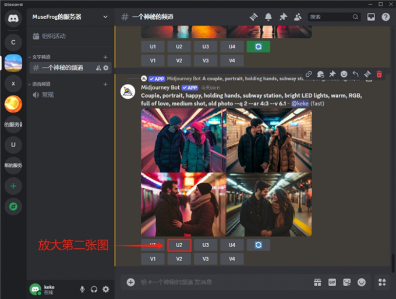Click V2 under the lower image grid
Screen dimensions: 396x299
pyautogui.click(x=179, y=259)
